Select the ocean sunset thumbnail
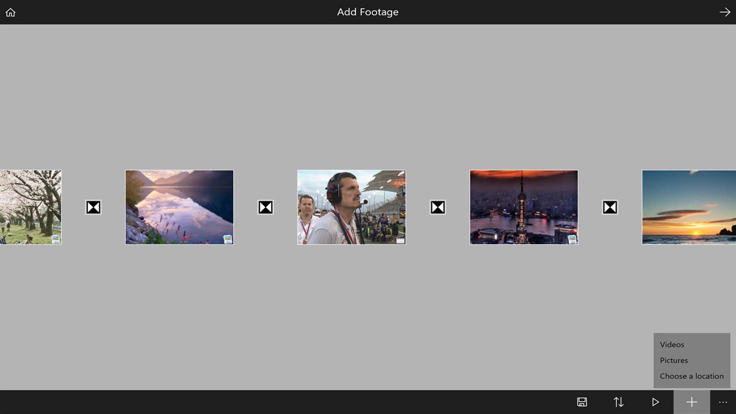Viewport: 736px width, 414px height. 689,207
